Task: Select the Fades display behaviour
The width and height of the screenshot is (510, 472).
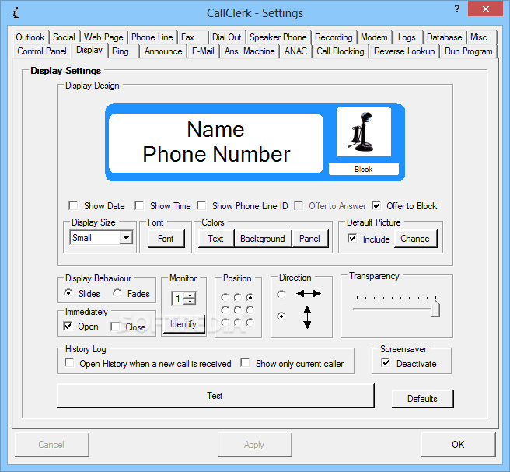Action: coord(117,293)
